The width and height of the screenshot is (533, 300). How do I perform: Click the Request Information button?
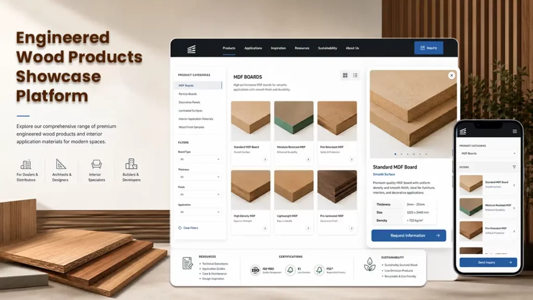pyautogui.click(x=409, y=235)
